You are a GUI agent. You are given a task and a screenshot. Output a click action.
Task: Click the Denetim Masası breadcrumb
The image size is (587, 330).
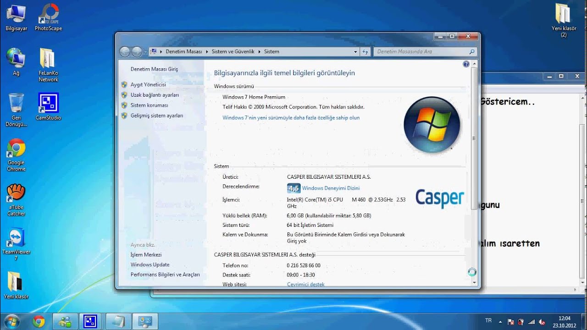(184, 52)
